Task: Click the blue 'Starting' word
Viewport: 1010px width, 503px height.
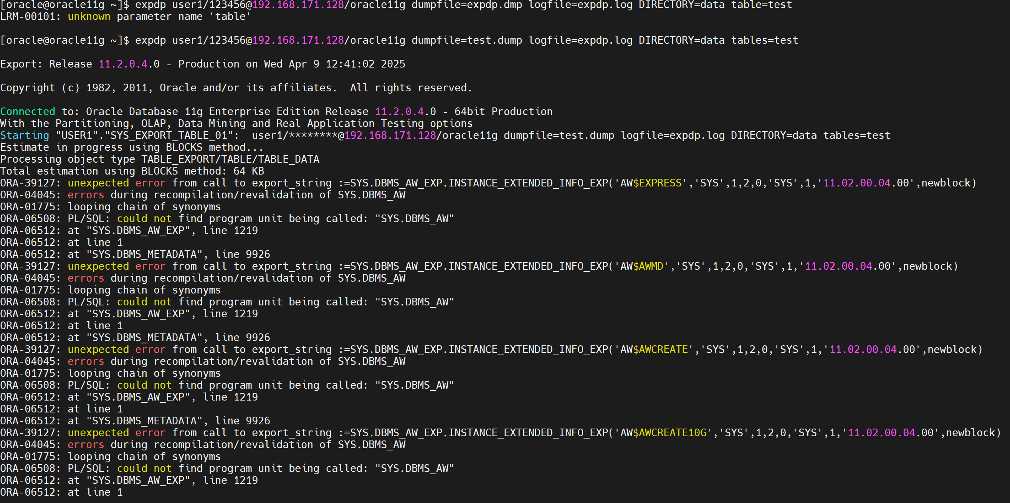Action: [24, 135]
